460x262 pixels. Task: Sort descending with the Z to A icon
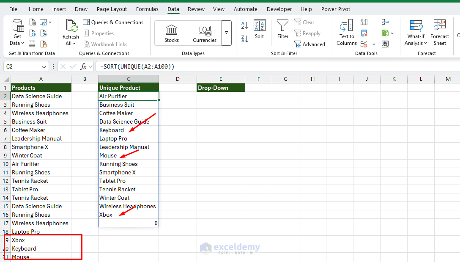(245, 39)
